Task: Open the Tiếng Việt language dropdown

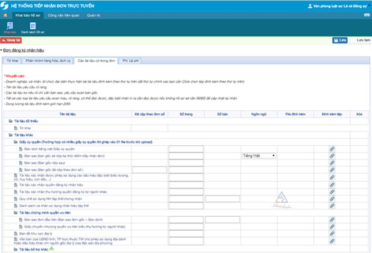Action: pyautogui.click(x=259, y=156)
